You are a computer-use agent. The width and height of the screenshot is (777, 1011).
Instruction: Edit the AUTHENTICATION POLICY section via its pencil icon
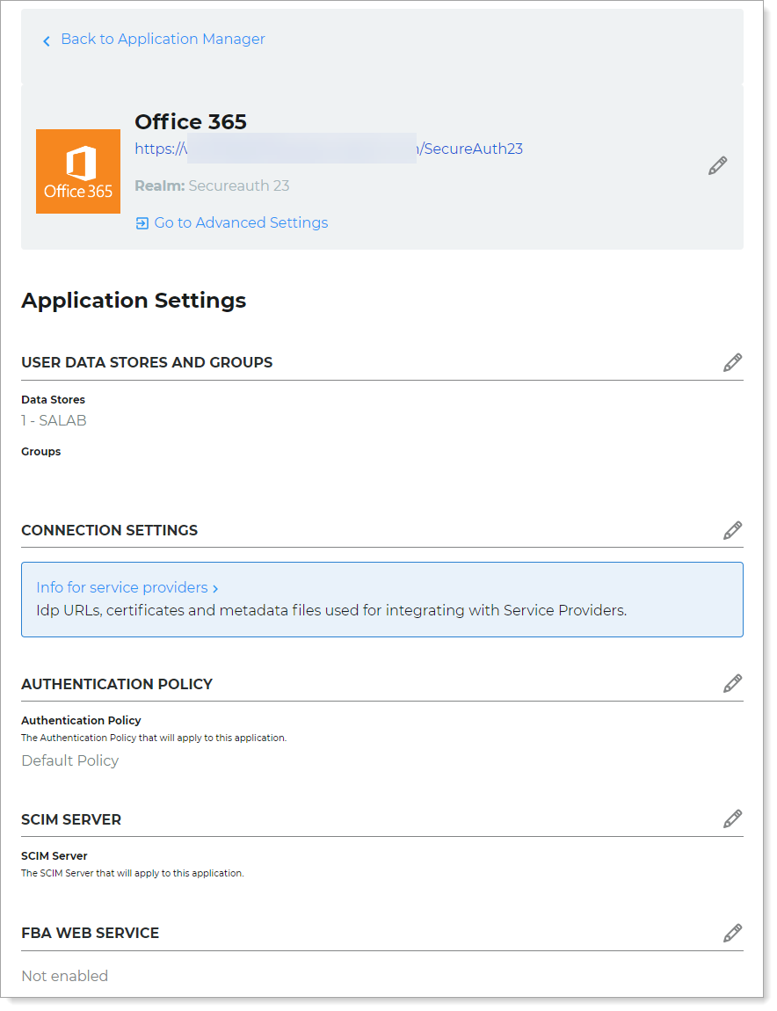(732, 683)
